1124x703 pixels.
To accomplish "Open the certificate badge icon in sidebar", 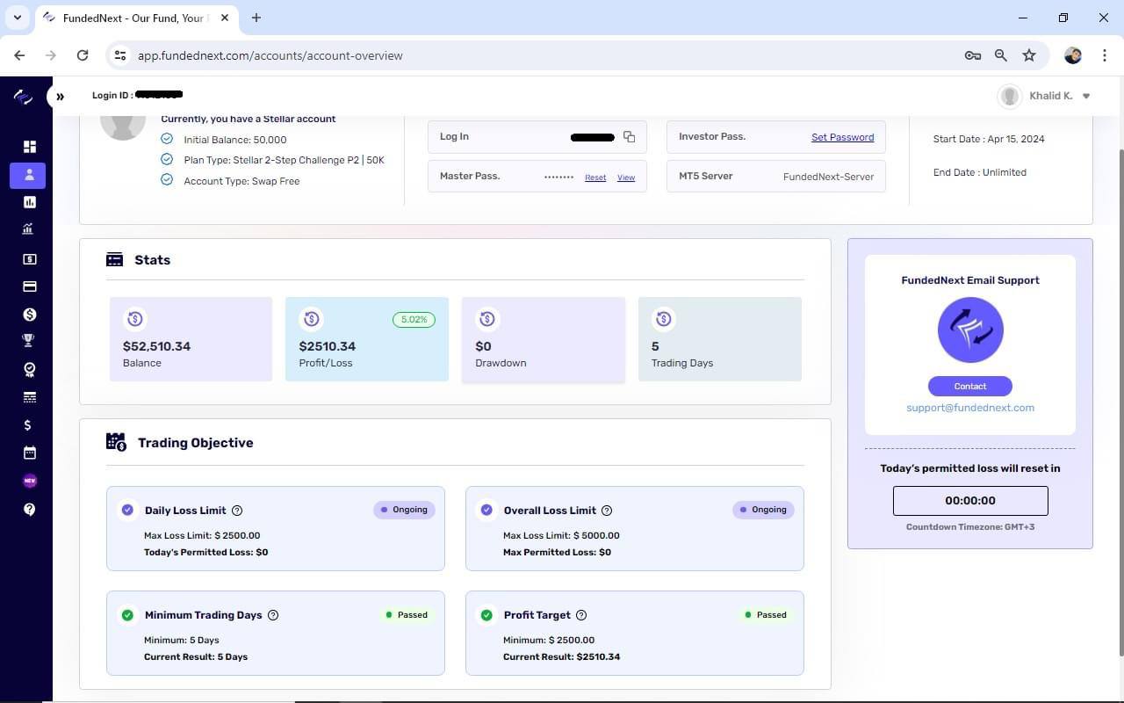I will click(29, 370).
